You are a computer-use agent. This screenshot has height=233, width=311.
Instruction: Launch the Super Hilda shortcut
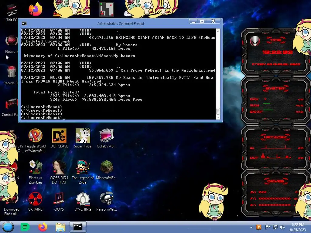click(83, 138)
